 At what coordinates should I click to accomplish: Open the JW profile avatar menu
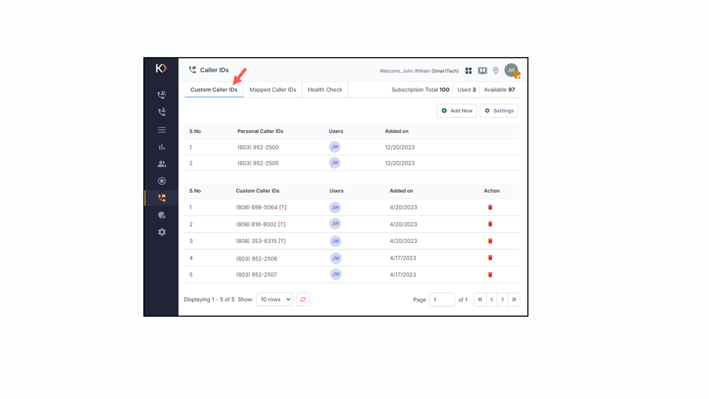pyautogui.click(x=511, y=71)
